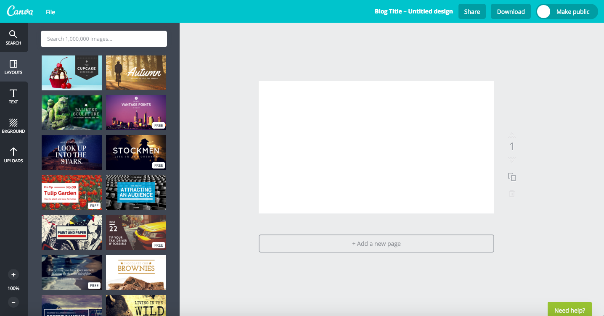Viewport: 604px width, 316px height.
Task: Open the Layouts panel
Action: 13,67
